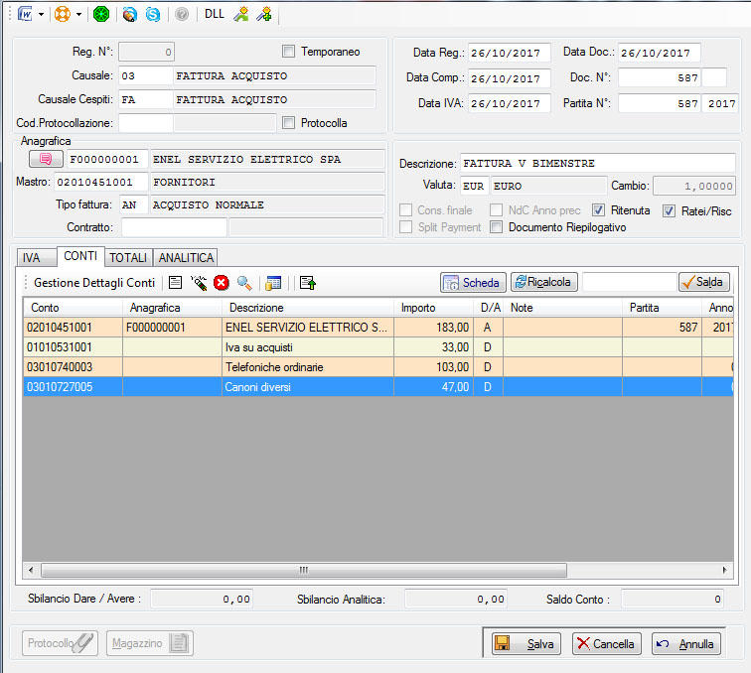Viewport: 751px width, 673px height.
Task: Click the horizontal scrollbar thumb in grid
Action: click(304, 570)
